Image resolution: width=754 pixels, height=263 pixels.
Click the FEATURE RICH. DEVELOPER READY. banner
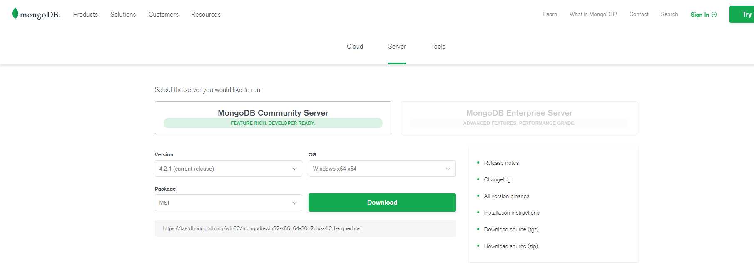pyautogui.click(x=273, y=123)
